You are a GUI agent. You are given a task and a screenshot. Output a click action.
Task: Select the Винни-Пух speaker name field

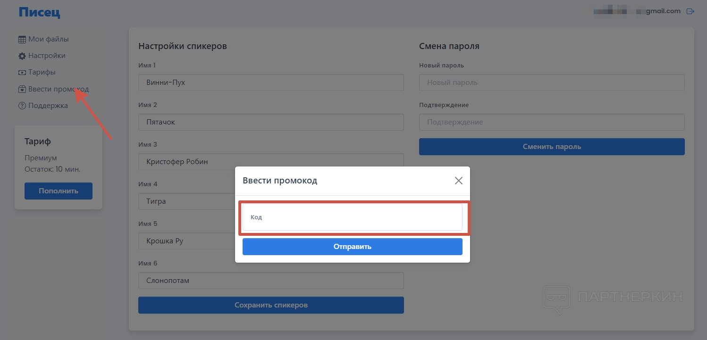[271, 83]
